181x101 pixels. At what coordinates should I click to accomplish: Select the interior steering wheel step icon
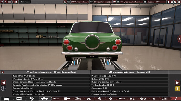click(132, 99)
